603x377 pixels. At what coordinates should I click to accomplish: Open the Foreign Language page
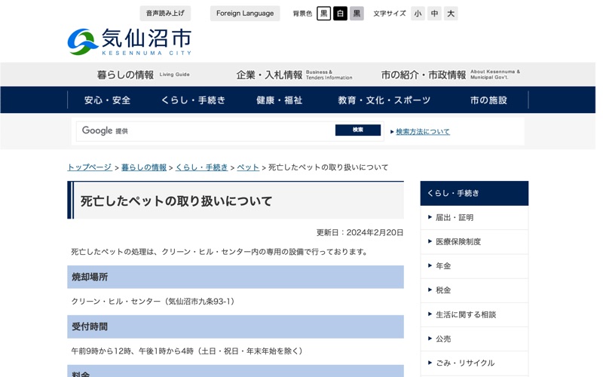point(245,14)
